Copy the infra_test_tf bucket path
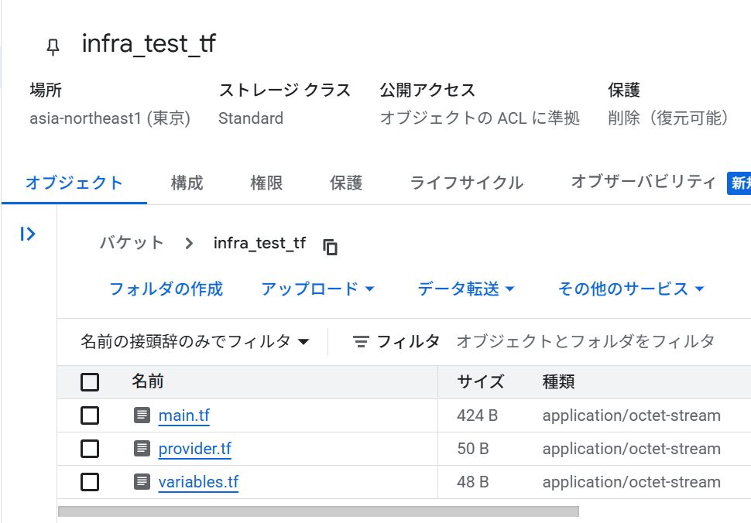The width and height of the screenshot is (751, 523). coord(330,247)
